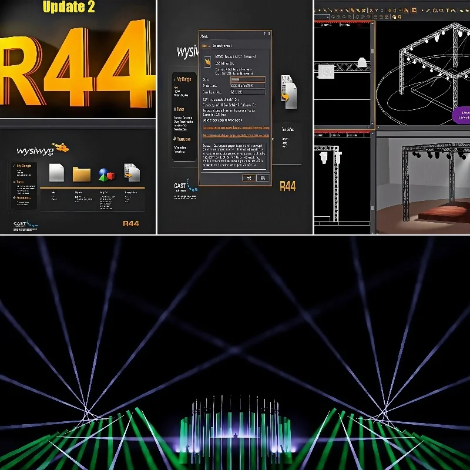Click the first input field in About dialog
Viewport: 470px width, 470px height.
pos(247,79)
